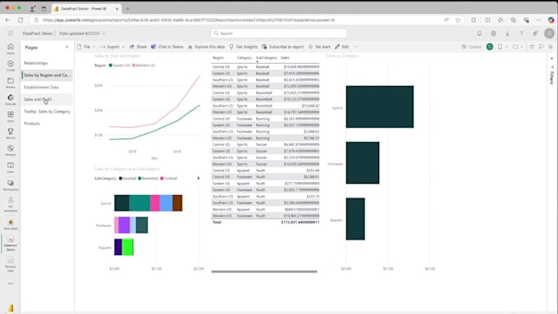This screenshot has height=314, width=558.
Task: Select the Relationships page
Action: point(47,63)
